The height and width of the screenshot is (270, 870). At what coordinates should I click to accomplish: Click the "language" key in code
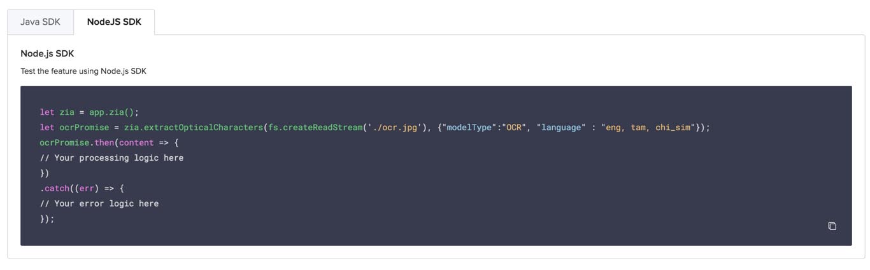coord(561,128)
